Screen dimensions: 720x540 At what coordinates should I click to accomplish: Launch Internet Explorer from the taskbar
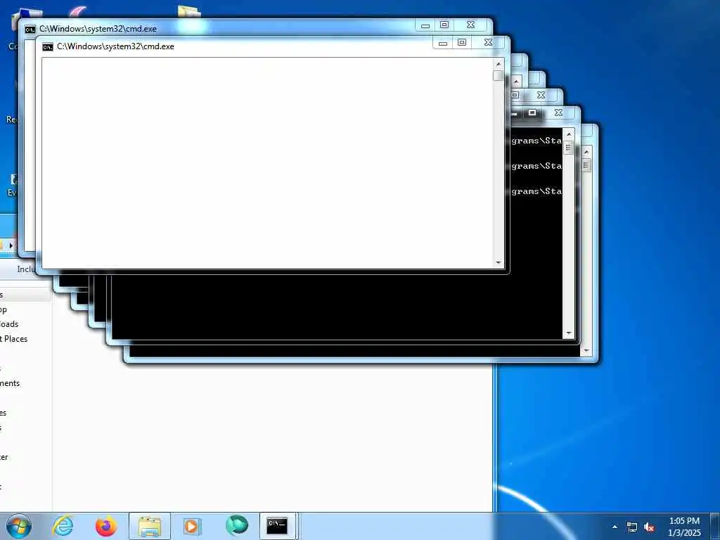(x=63, y=526)
